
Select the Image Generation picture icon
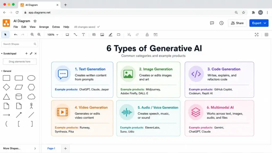[128, 74]
